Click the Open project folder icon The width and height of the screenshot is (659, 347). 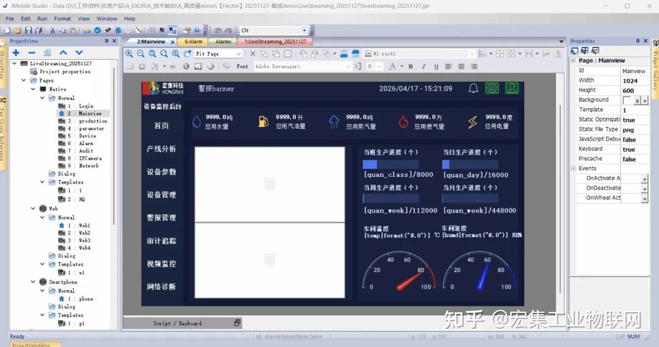(x=18, y=30)
